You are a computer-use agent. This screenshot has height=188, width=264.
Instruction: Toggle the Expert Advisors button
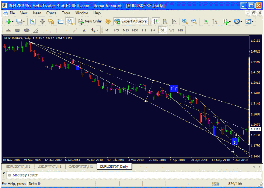(x=131, y=22)
